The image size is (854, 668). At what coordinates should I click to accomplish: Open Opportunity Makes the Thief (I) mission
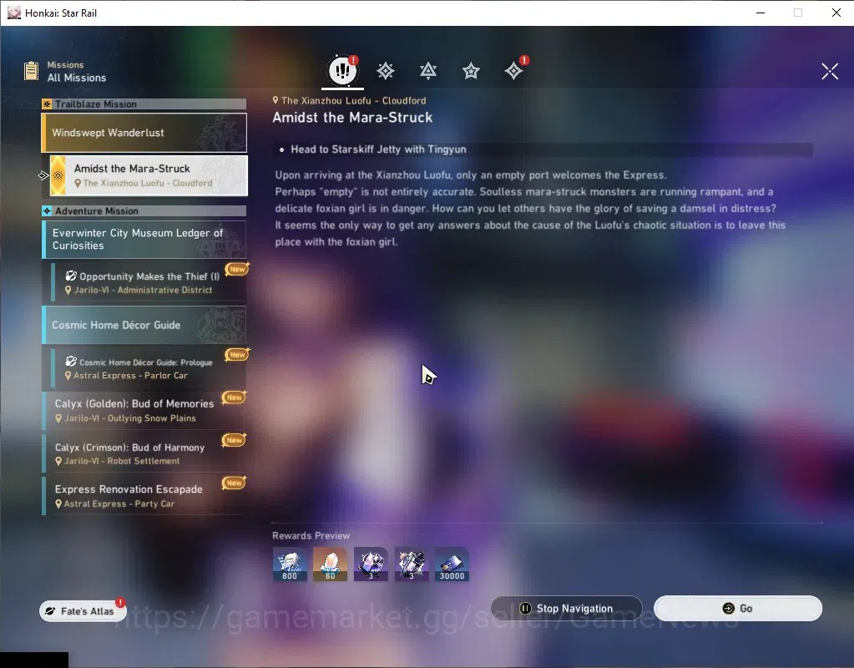pos(149,282)
